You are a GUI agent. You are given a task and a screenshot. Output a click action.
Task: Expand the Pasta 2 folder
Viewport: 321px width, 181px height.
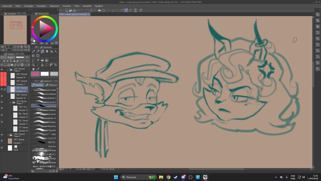[8, 135]
